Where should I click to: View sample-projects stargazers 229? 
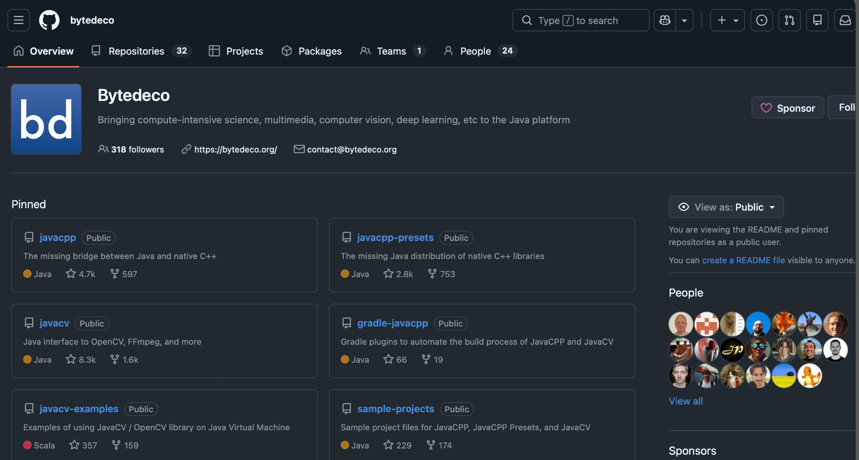click(x=397, y=445)
